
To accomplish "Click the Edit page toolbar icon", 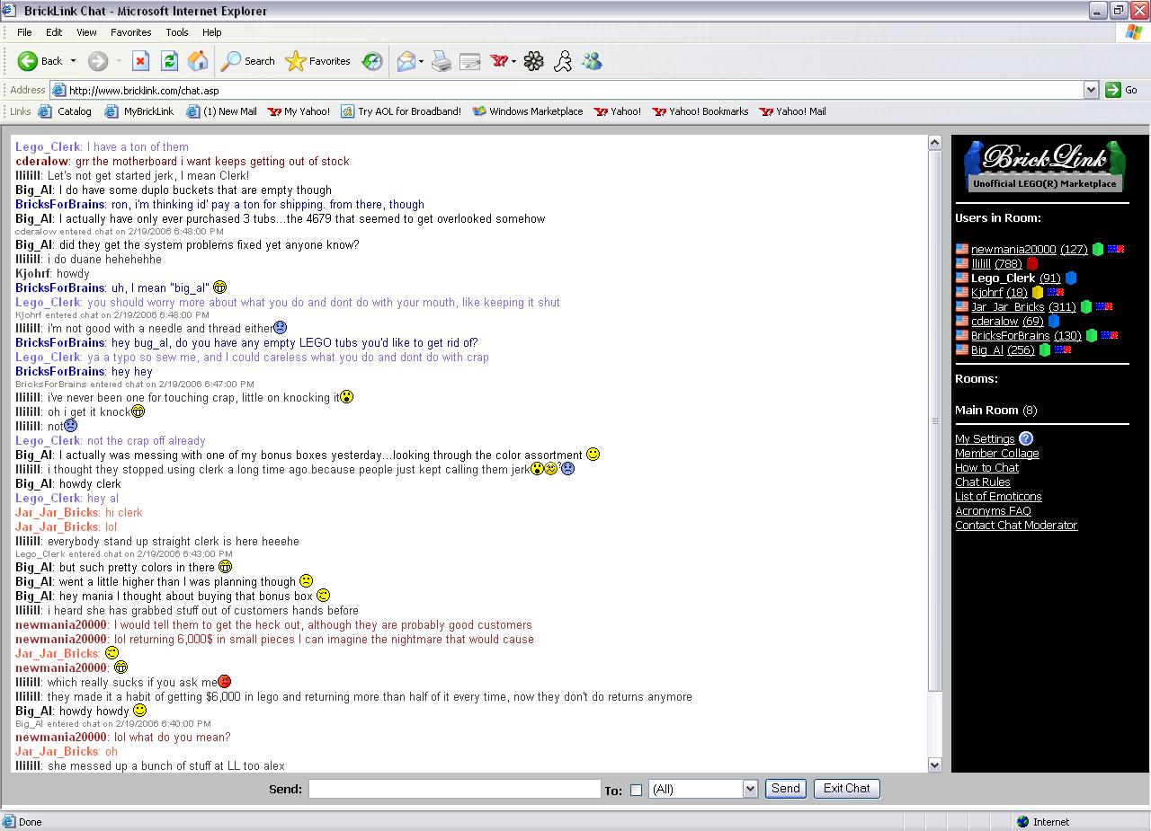I will pyautogui.click(x=469, y=61).
